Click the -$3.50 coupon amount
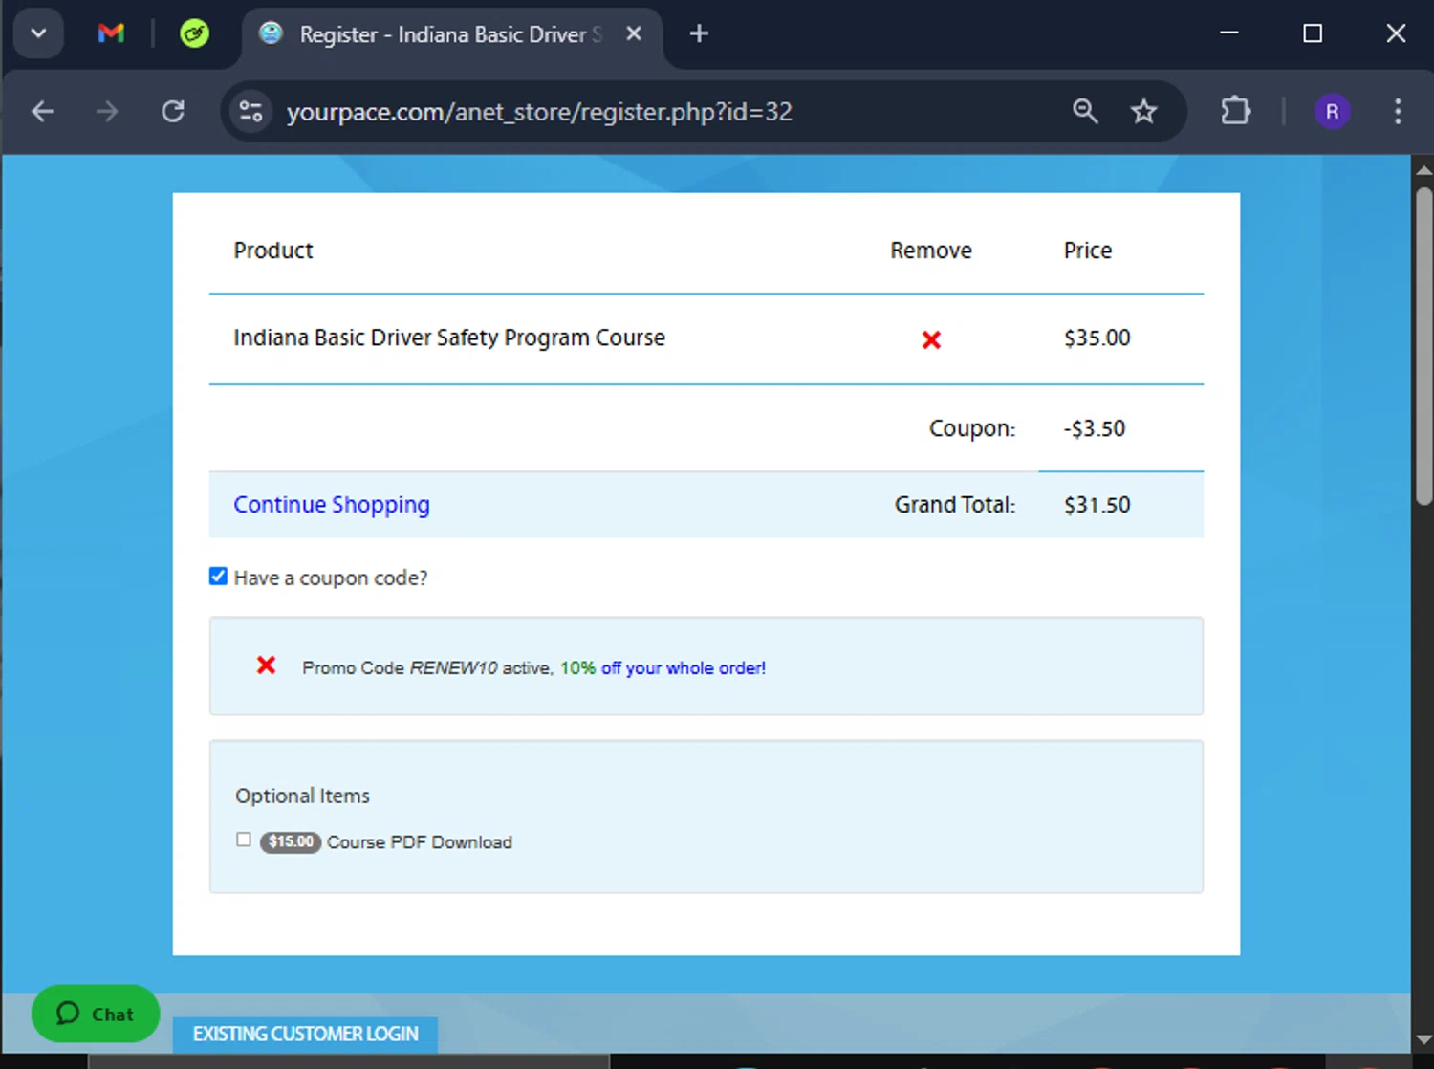This screenshot has height=1069, width=1434. (1095, 428)
